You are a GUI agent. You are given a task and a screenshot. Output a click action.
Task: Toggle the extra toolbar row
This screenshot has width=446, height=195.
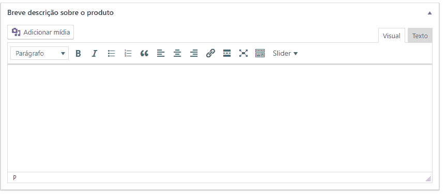[259, 53]
